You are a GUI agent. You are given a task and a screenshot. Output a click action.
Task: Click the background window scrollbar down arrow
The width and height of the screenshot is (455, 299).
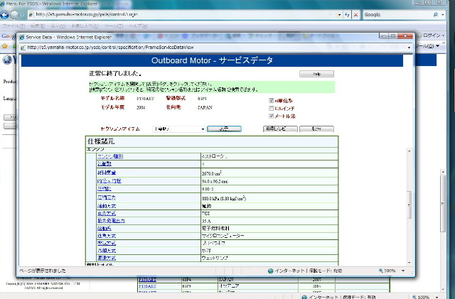(443, 290)
